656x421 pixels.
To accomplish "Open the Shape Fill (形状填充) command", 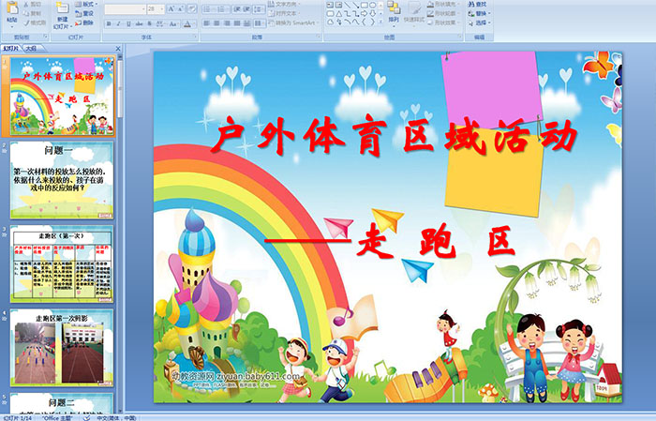I will 443,4.
